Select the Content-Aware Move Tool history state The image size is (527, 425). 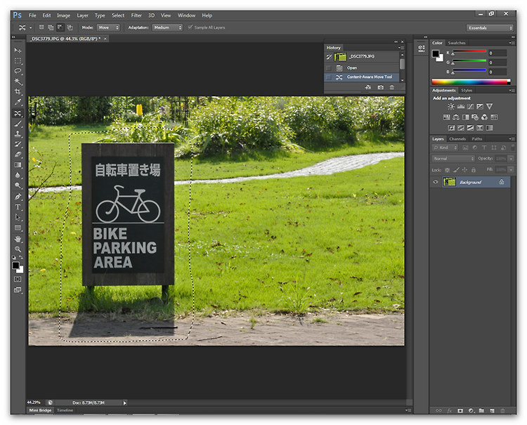pyautogui.click(x=361, y=77)
